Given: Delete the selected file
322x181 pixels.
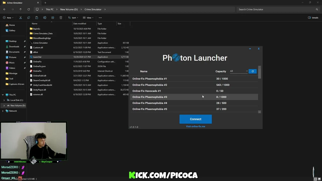Looking at the screenshot, I should coord(61,18).
